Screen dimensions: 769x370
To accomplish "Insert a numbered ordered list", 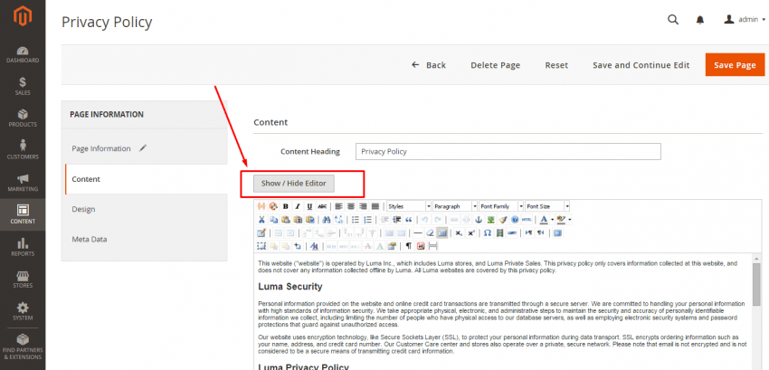I will click(367, 219).
